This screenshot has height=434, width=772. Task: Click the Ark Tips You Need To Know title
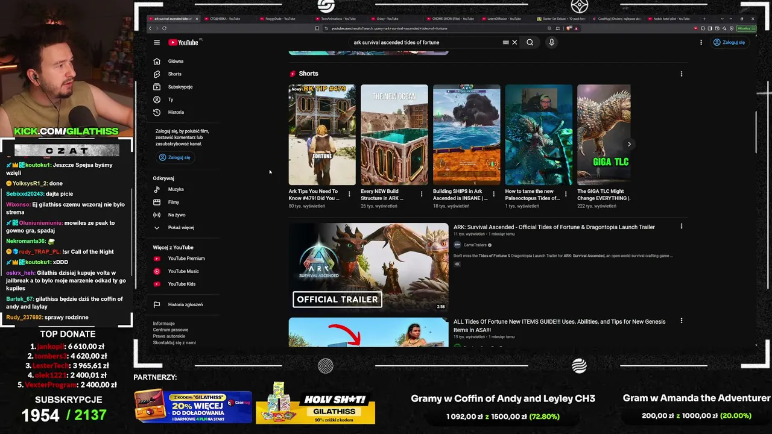[x=314, y=195]
